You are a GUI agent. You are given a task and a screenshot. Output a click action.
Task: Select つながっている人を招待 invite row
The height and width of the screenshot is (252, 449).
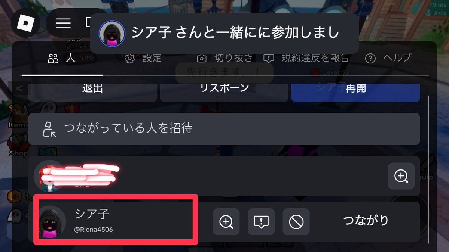point(224,129)
